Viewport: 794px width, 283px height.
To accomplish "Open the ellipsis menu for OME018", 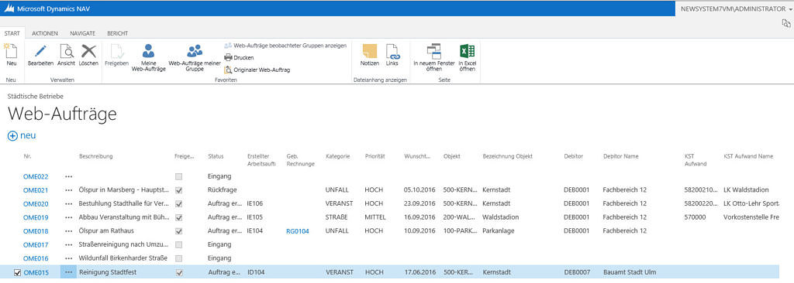I will click(68, 231).
